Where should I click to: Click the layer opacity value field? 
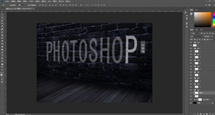(x=212, y=37)
